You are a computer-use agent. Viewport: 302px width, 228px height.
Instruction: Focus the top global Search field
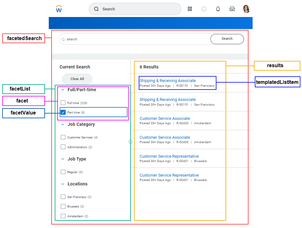click(135, 9)
